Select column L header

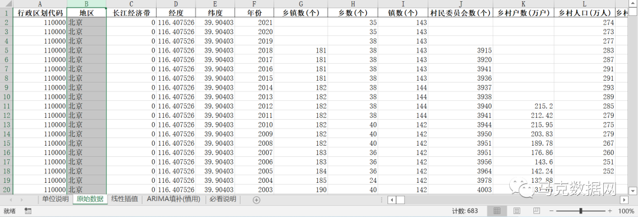tap(585, 4)
